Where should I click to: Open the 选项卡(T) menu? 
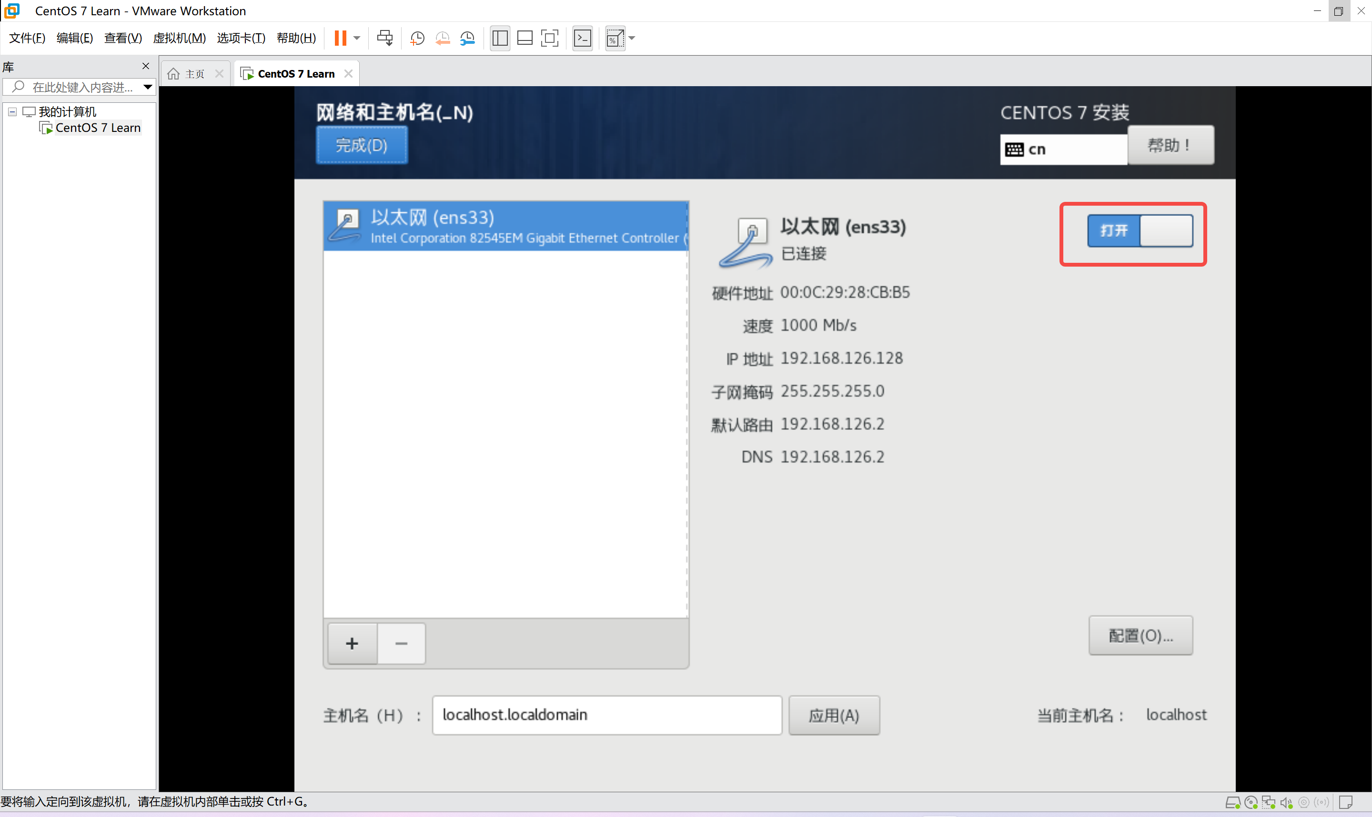pos(241,38)
